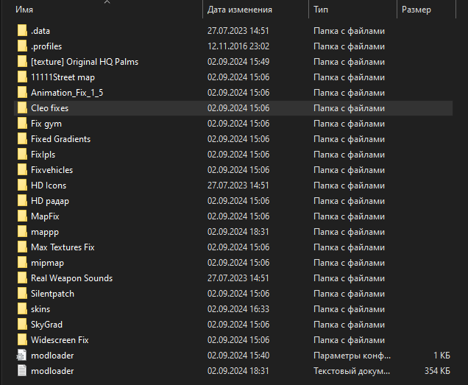The height and width of the screenshot is (385, 468).
Task: Click the Max Textures Fix folder name
Action: [63, 247]
